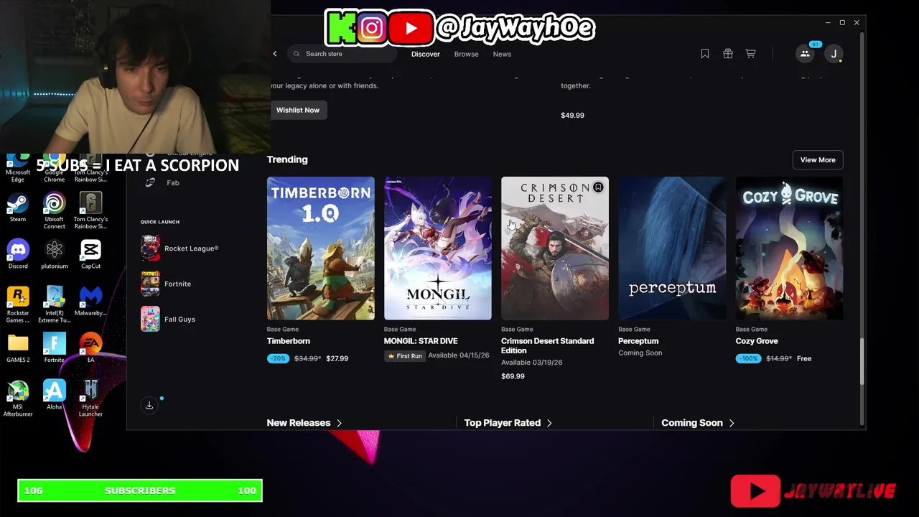The height and width of the screenshot is (517, 919).
Task: Open Steam desktop icon
Action: [x=18, y=208]
